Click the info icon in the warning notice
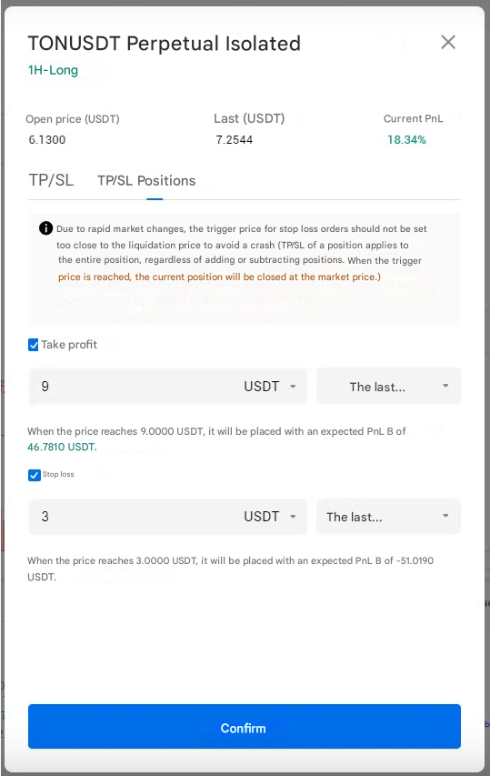490x776 pixels. pyautogui.click(x=45, y=228)
